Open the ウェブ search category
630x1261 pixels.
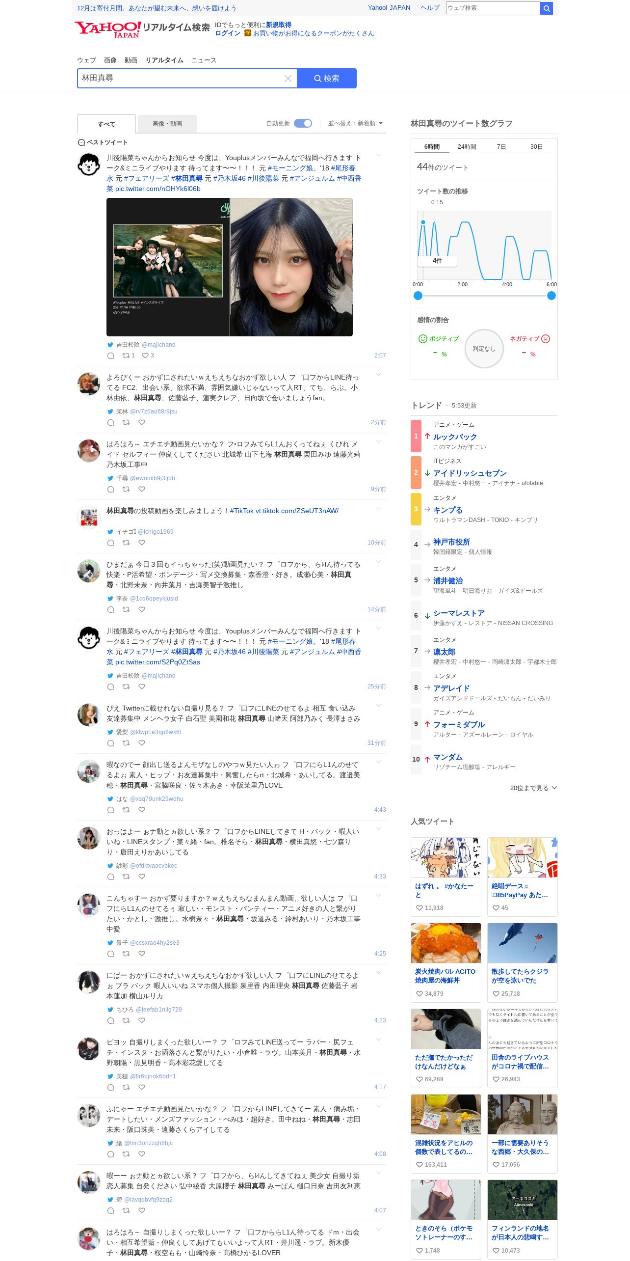coord(86,60)
